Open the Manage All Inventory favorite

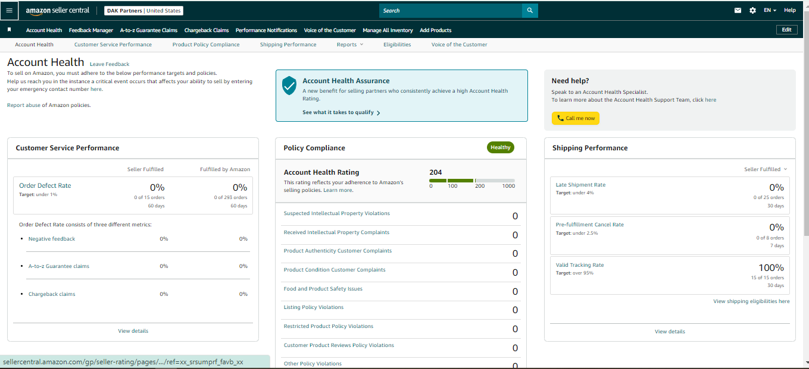388,30
